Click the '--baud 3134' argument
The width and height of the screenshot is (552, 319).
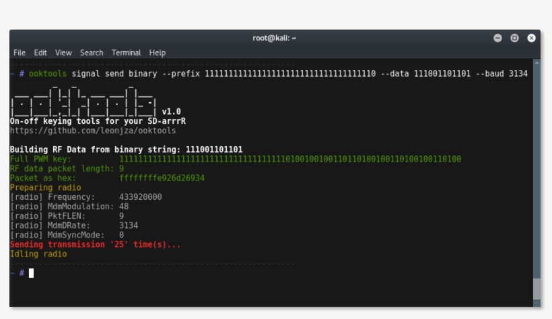[502, 73]
